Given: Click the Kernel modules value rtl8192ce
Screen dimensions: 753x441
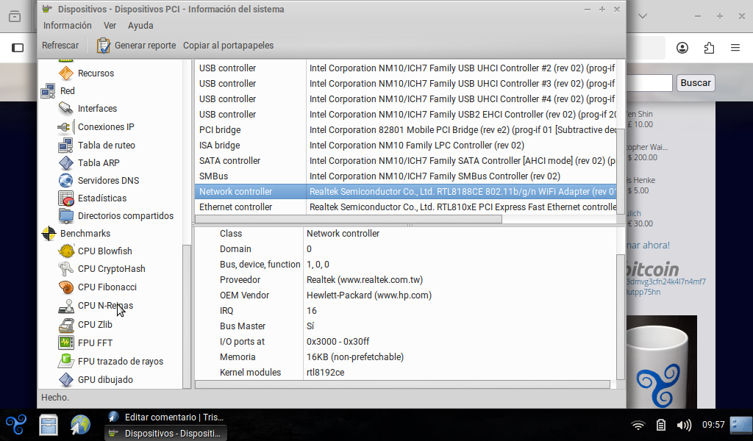Looking at the screenshot, I should 325,373.
